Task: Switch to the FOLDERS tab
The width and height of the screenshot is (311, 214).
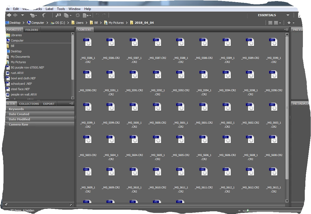Action: point(32,30)
